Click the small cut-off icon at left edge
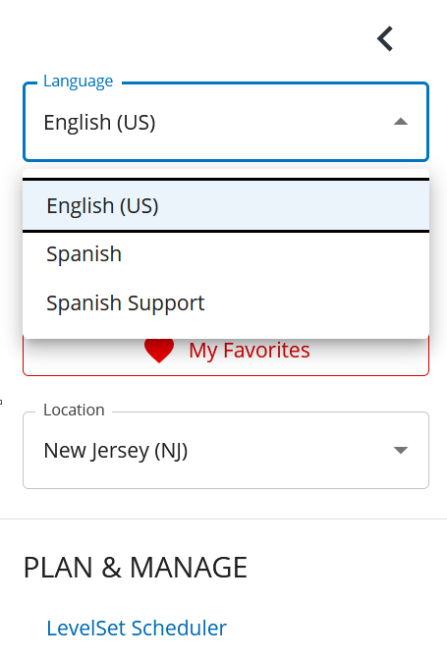The image size is (447, 658). pos(1,402)
